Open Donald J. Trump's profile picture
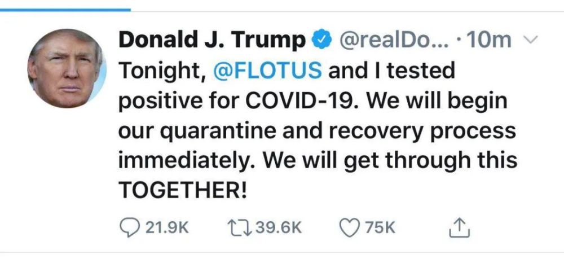This screenshot has width=564, height=263. pos(67,68)
